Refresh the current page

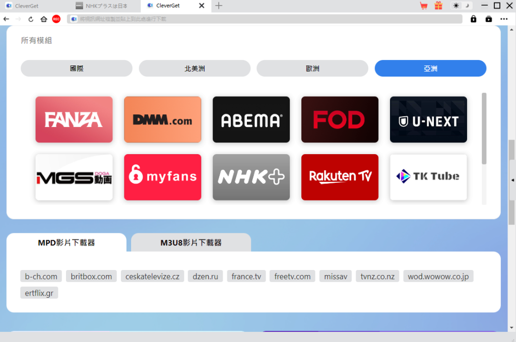(31, 19)
